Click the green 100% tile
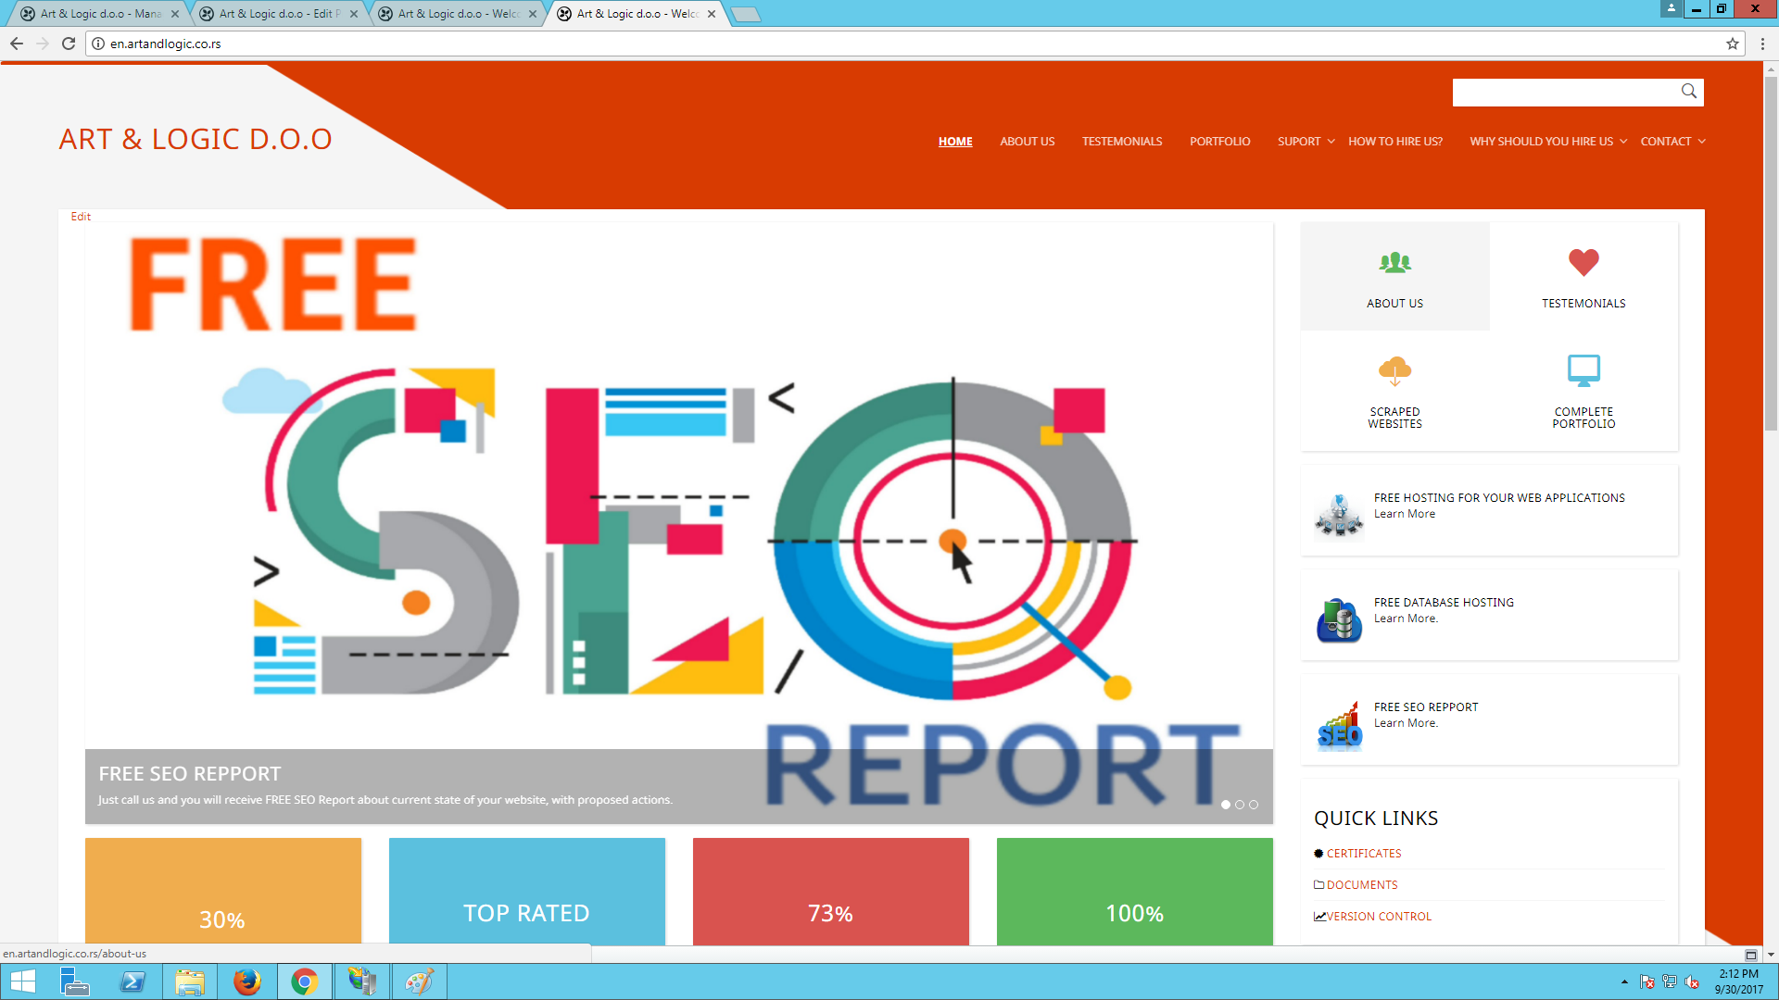This screenshot has height=1000, width=1779. point(1134,892)
